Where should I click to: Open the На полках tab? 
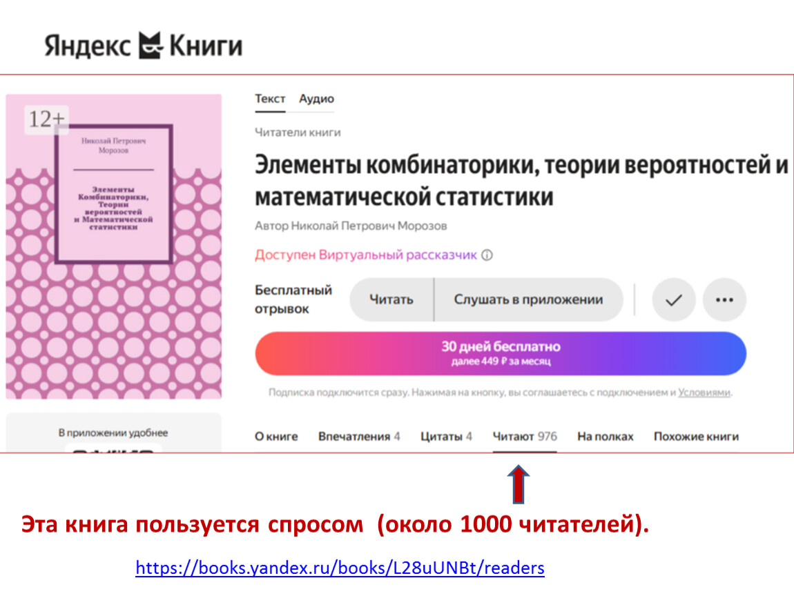[x=605, y=436]
